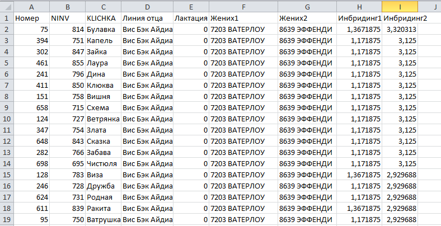The height and width of the screenshot is (226, 441).
Task: Click the Жених1 header cell
Action: [x=243, y=18]
